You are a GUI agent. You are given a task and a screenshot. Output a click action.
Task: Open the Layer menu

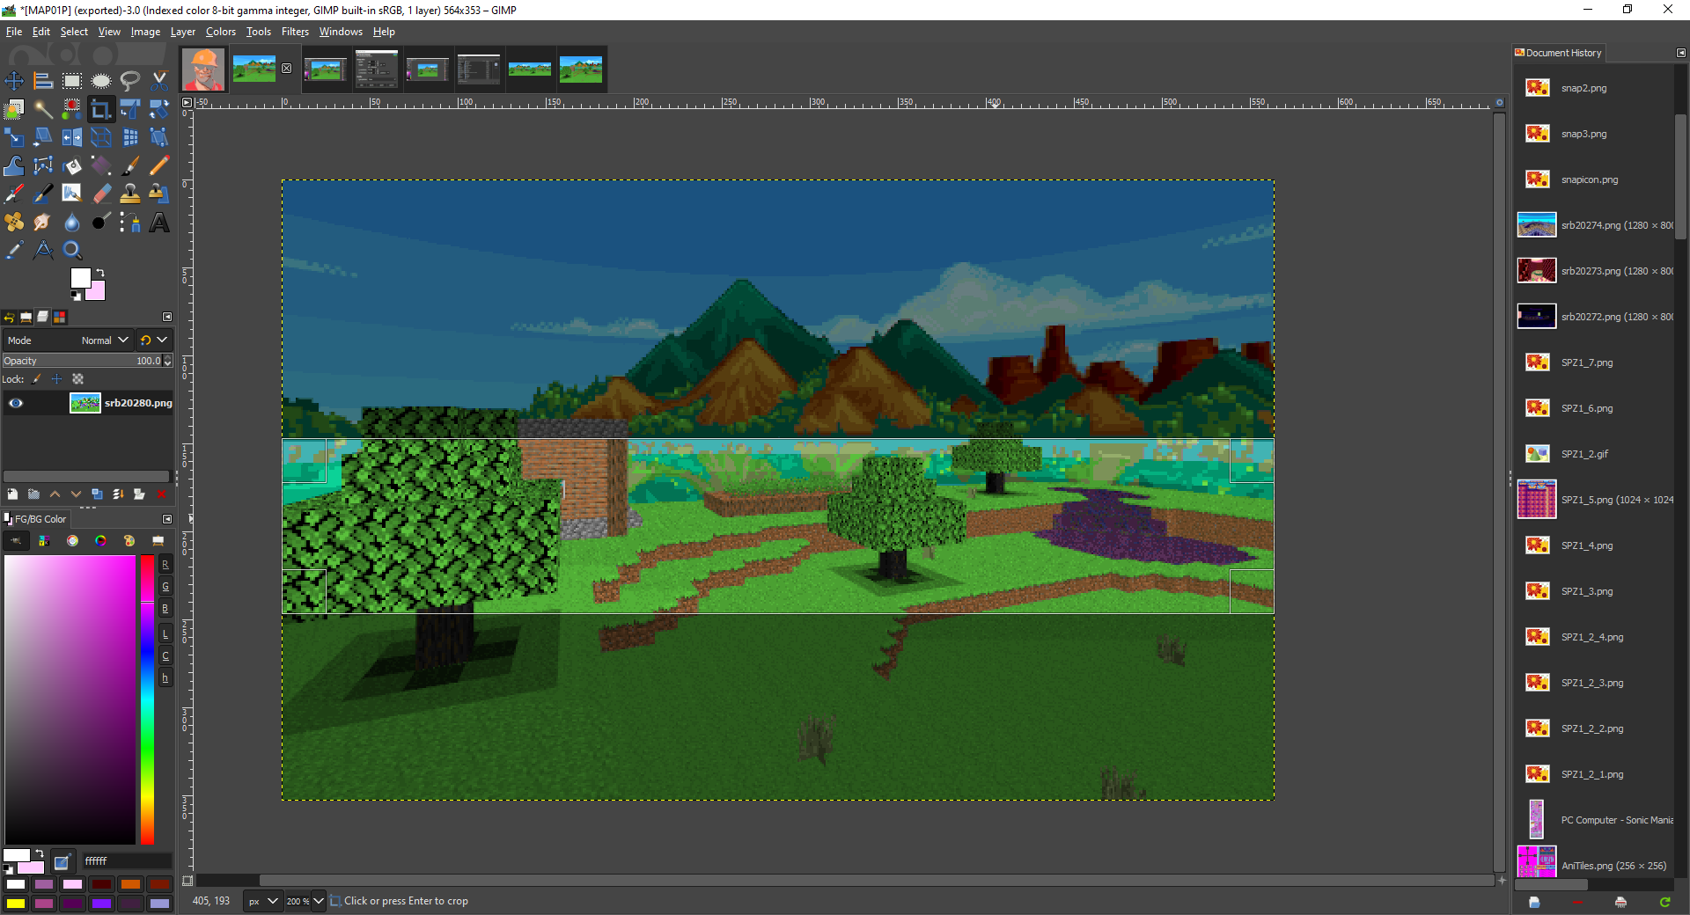click(183, 32)
